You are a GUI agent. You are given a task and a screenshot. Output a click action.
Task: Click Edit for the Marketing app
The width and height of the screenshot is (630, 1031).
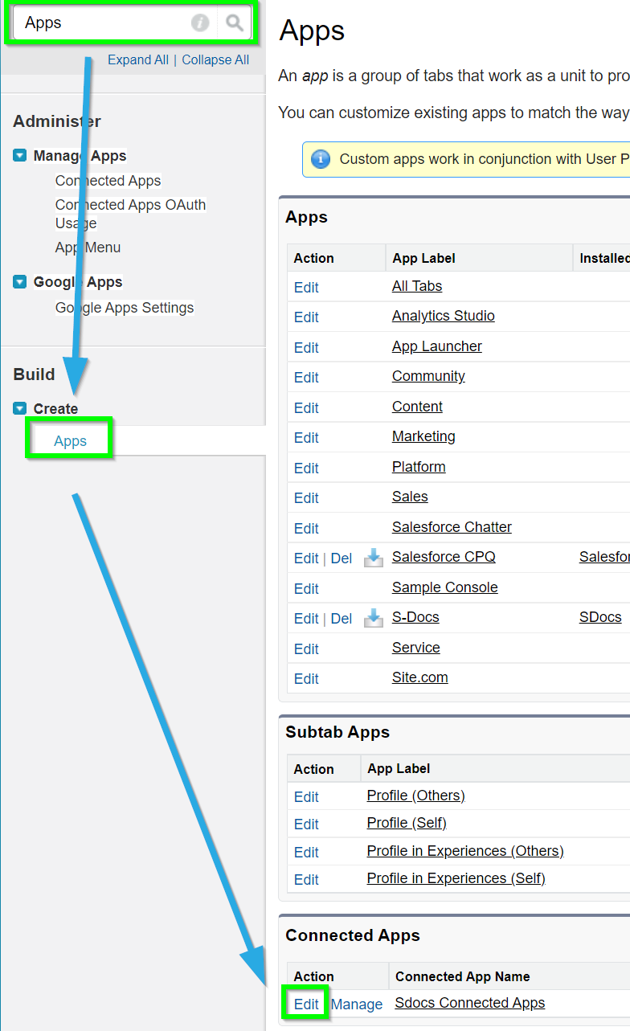(306, 437)
